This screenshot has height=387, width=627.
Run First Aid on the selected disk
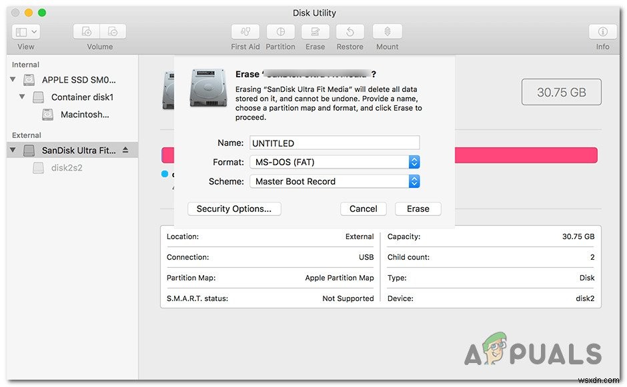coord(245,31)
